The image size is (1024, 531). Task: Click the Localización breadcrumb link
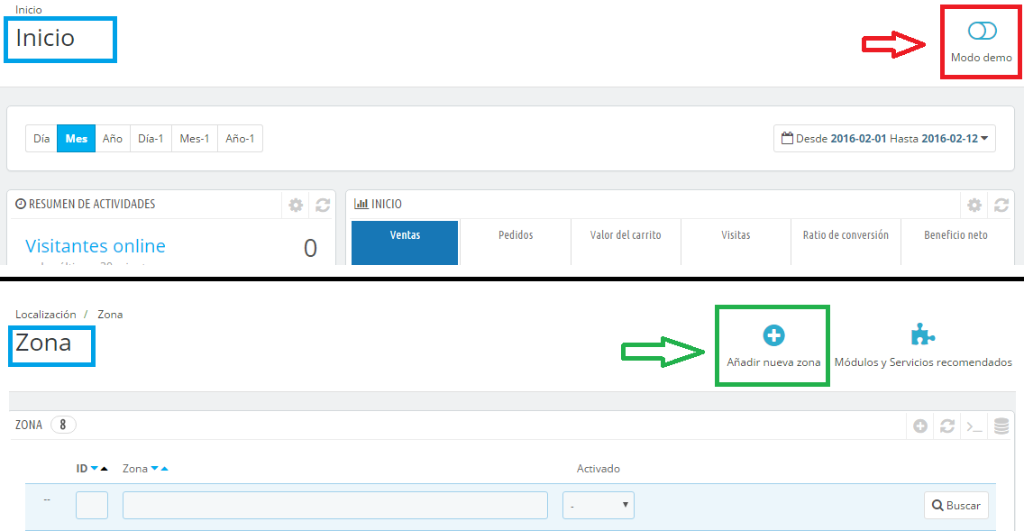[x=46, y=314]
